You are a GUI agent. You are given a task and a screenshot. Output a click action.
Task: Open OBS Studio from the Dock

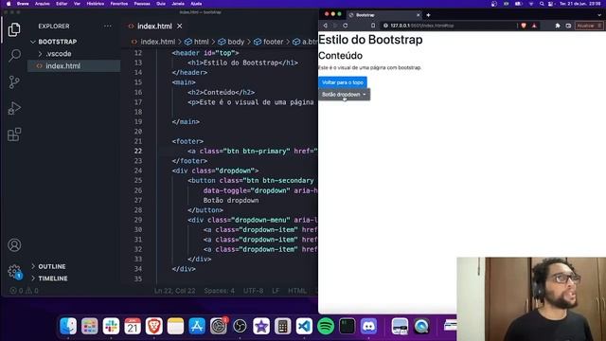coord(240,326)
